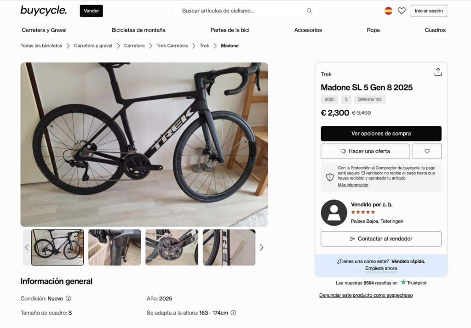Show previous gallery thumbnails with left arrow
This screenshot has width=471, height=328.
tap(27, 248)
